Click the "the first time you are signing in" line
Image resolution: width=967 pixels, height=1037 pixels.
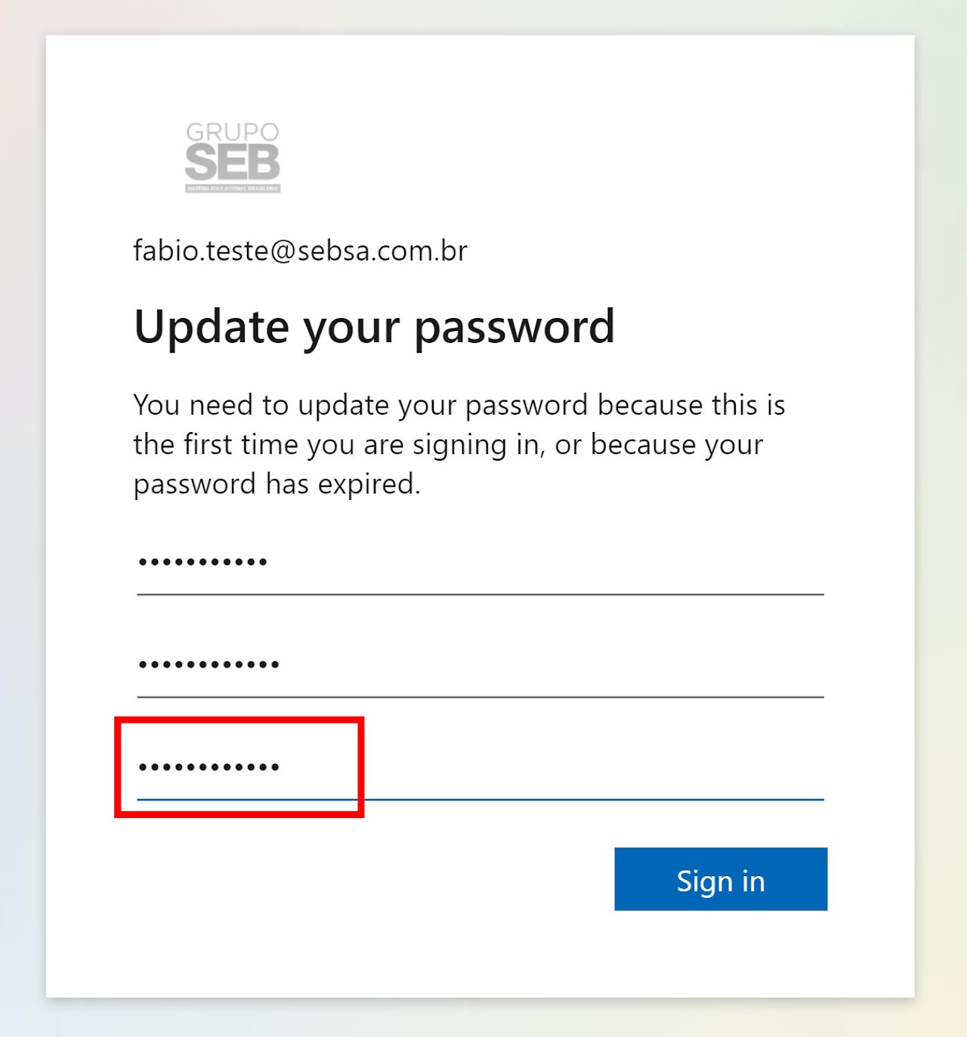pos(447,445)
